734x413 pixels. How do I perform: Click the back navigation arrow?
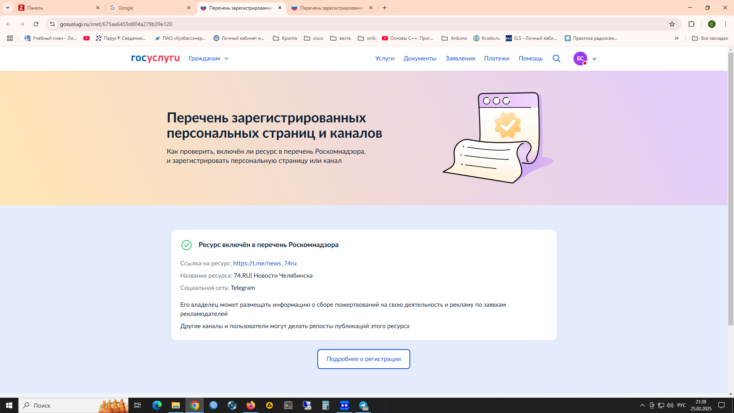8,24
